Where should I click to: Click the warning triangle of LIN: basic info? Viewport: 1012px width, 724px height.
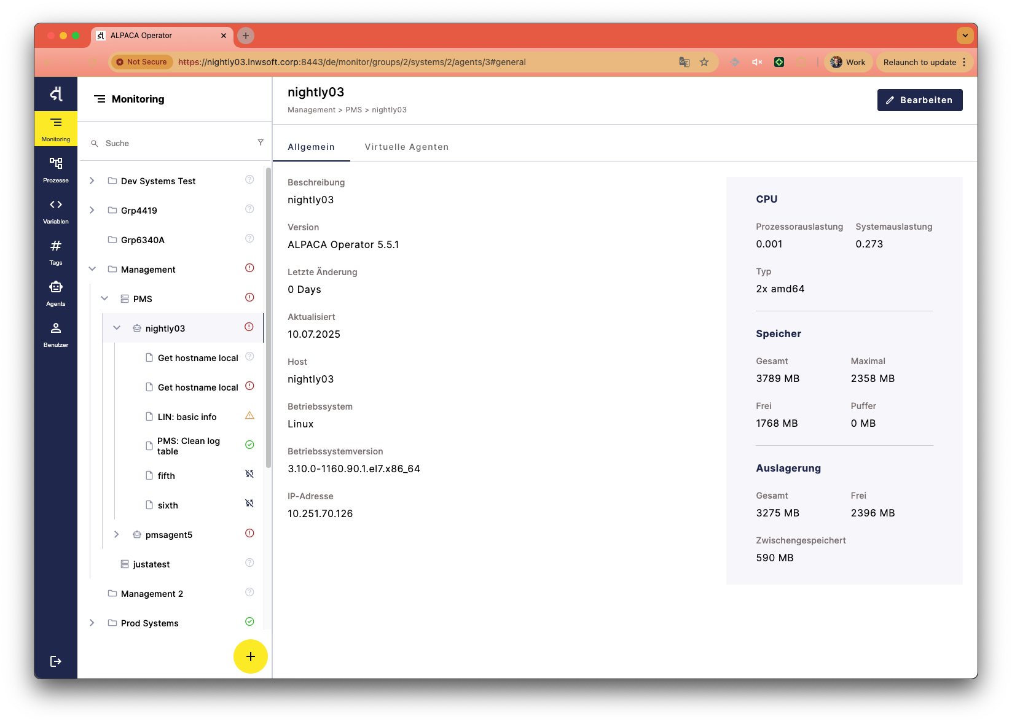click(249, 416)
